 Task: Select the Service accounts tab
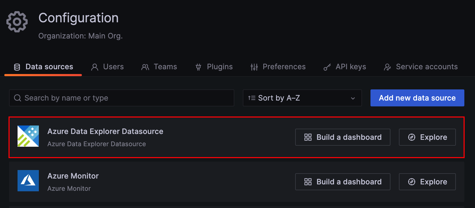click(x=421, y=67)
